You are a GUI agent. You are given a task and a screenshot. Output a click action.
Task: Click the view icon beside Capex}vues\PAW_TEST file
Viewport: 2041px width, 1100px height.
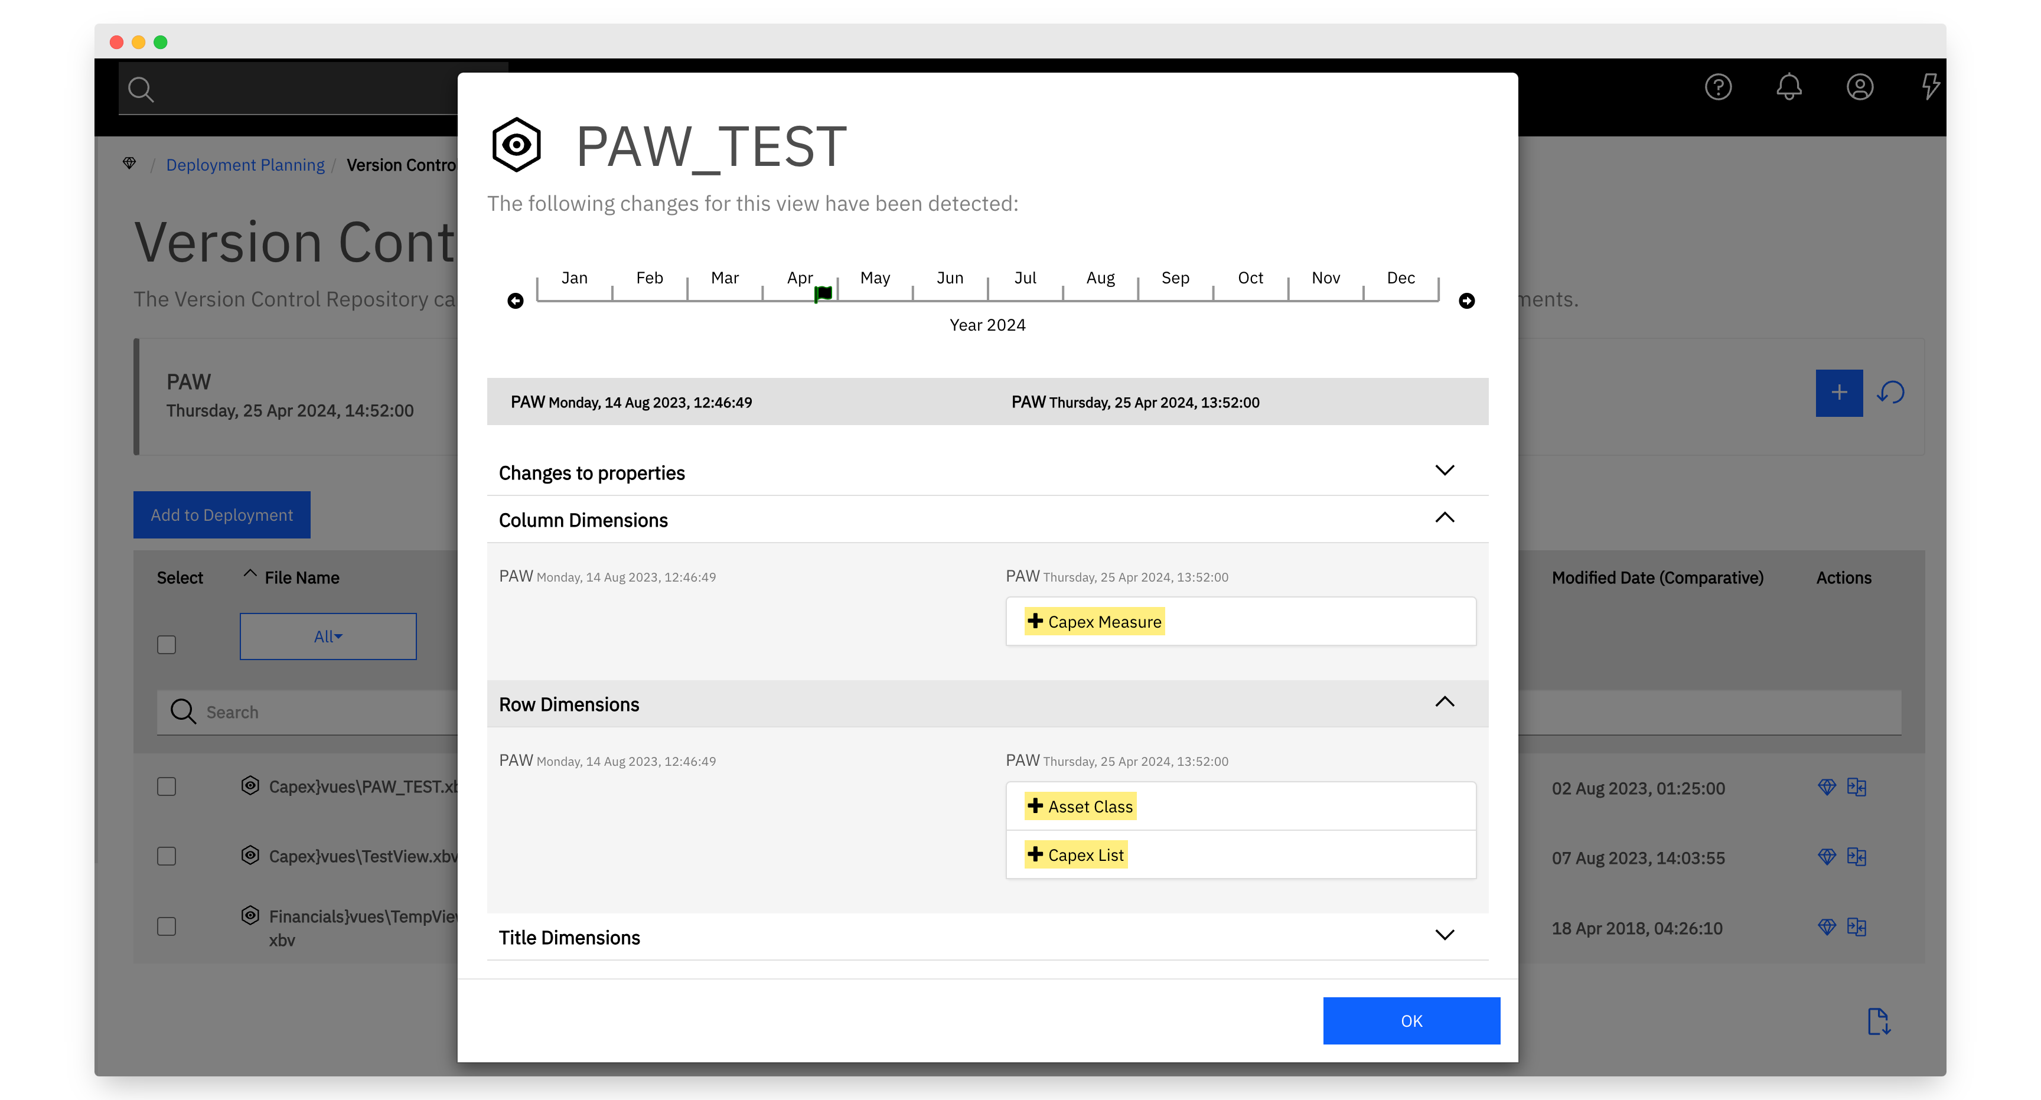250,786
